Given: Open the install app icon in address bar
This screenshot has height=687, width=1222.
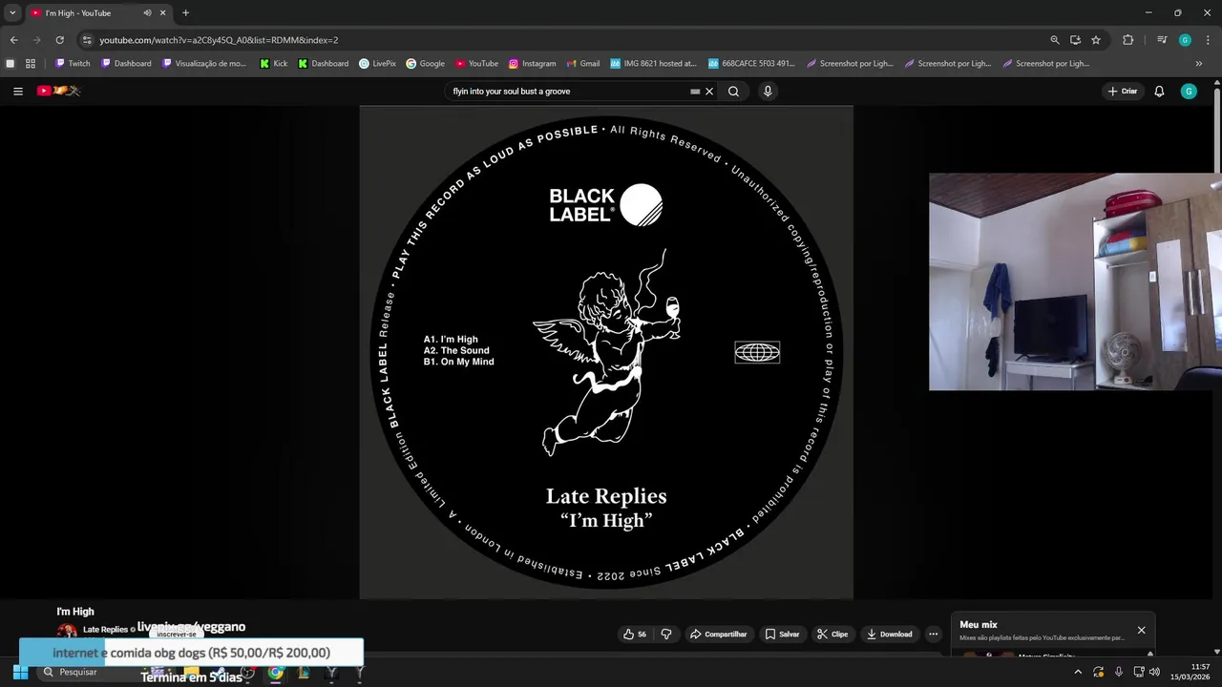Looking at the screenshot, I should 1075,40.
